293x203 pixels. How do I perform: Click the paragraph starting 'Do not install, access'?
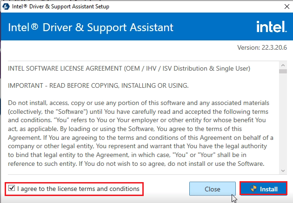coord(140,133)
